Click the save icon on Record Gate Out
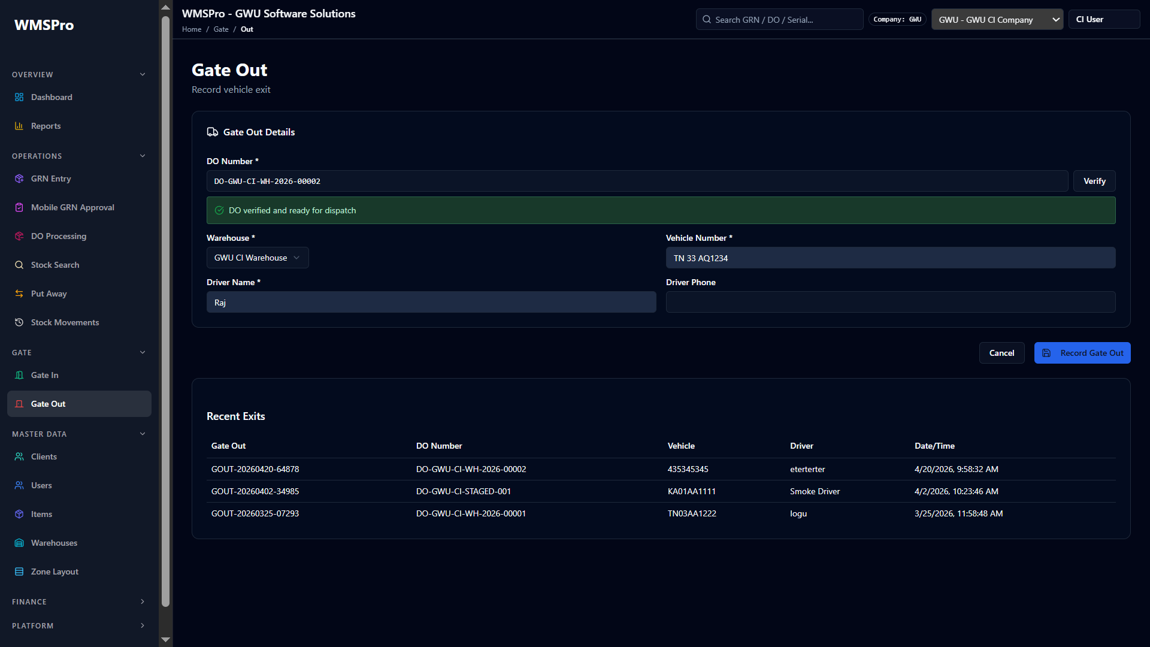 [1046, 353]
